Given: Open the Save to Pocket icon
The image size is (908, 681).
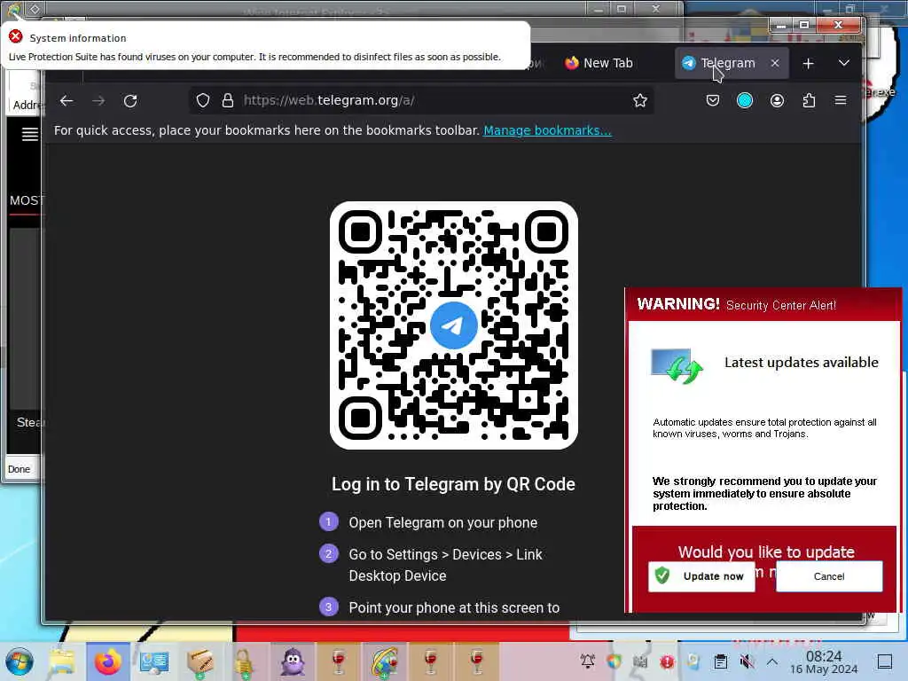Looking at the screenshot, I should 713,101.
